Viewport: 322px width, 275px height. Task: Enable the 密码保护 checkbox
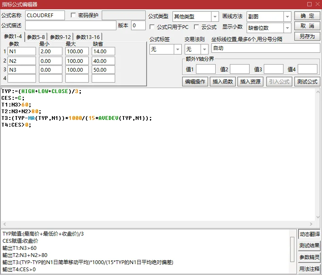click(x=73, y=15)
